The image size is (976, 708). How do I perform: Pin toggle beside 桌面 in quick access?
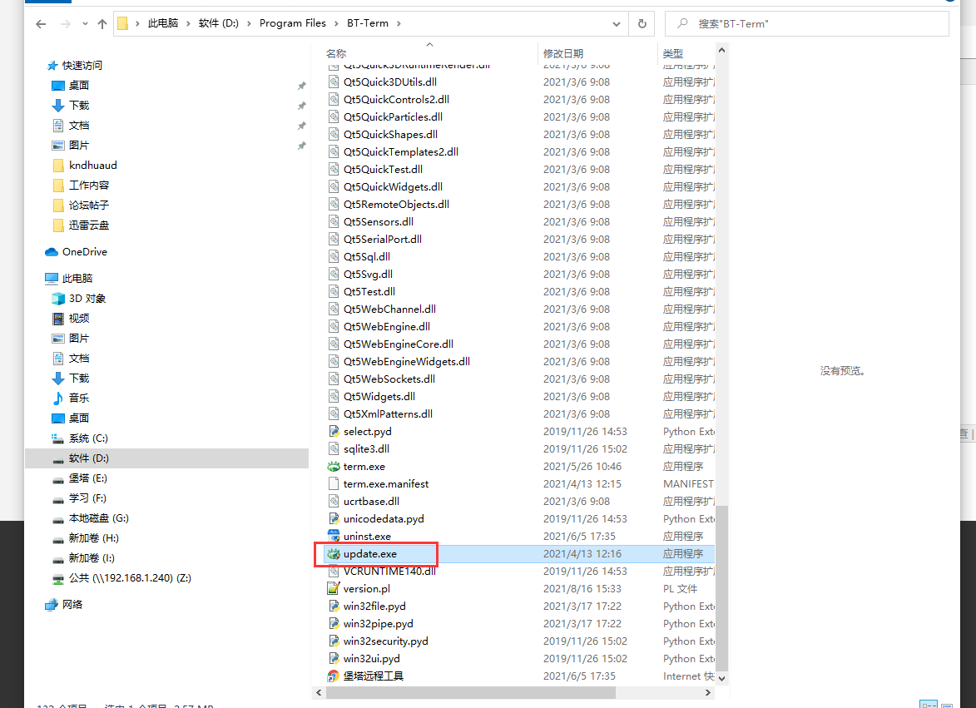click(x=302, y=86)
